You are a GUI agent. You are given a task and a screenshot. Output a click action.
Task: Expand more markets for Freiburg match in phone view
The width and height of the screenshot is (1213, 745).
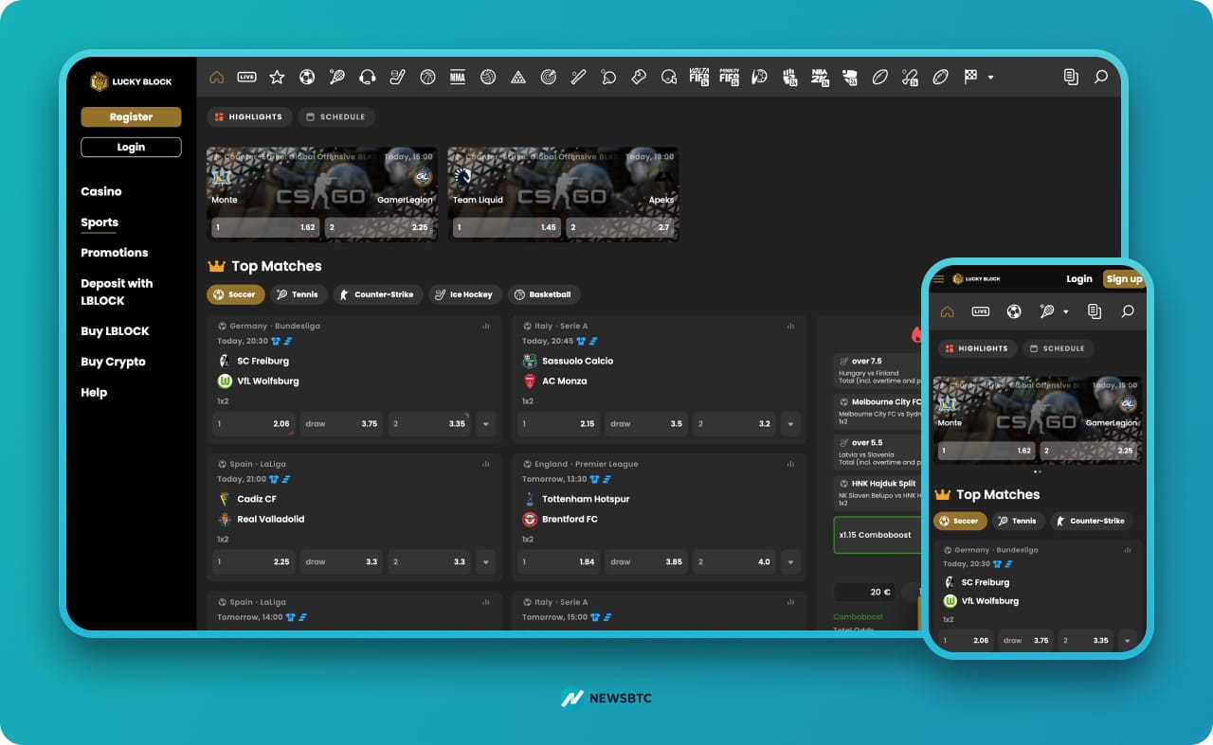1127,641
